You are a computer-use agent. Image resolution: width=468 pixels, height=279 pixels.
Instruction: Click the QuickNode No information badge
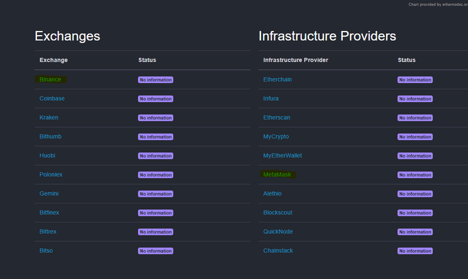[415, 232]
